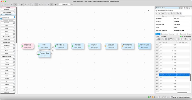The width and height of the screenshot is (192, 100).
Task: Click the data table horizontal scrollbar
Action: 182,93
